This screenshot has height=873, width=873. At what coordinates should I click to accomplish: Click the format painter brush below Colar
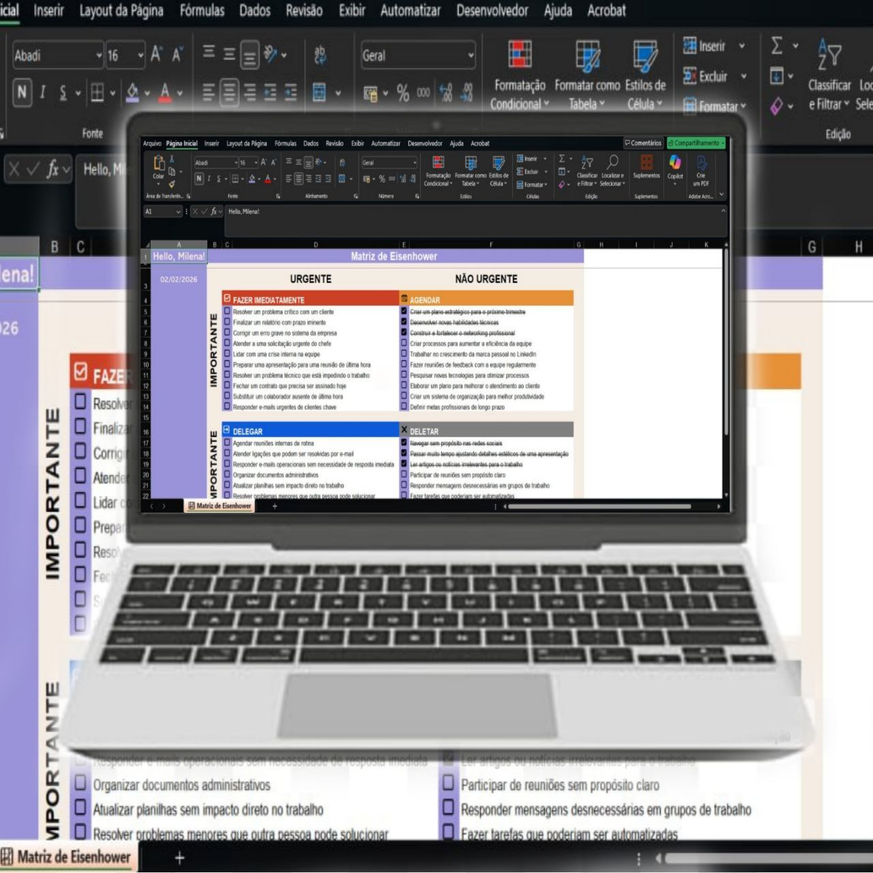click(x=172, y=183)
